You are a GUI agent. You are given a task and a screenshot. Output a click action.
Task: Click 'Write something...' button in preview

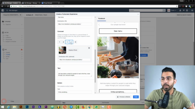118,91
